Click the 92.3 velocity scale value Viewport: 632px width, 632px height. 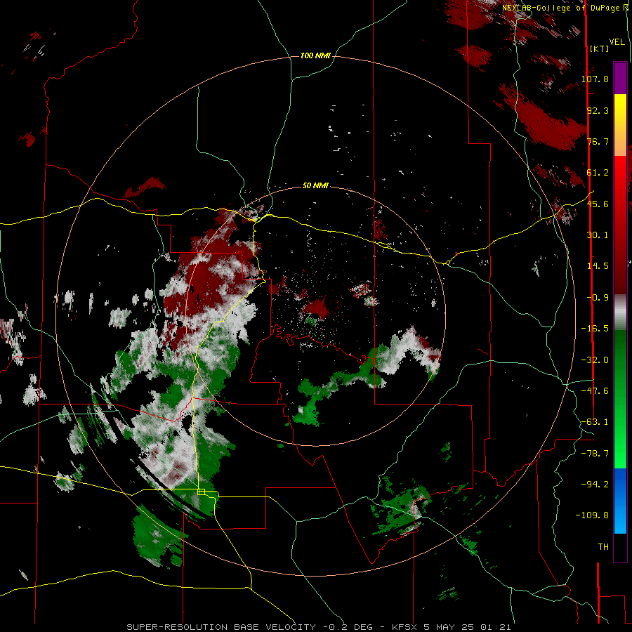pyautogui.click(x=598, y=110)
